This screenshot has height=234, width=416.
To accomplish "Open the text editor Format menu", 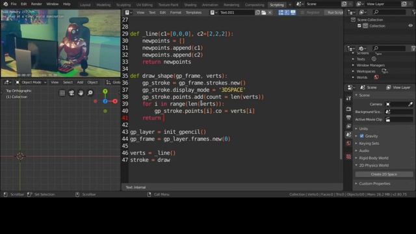I will (175, 12).
